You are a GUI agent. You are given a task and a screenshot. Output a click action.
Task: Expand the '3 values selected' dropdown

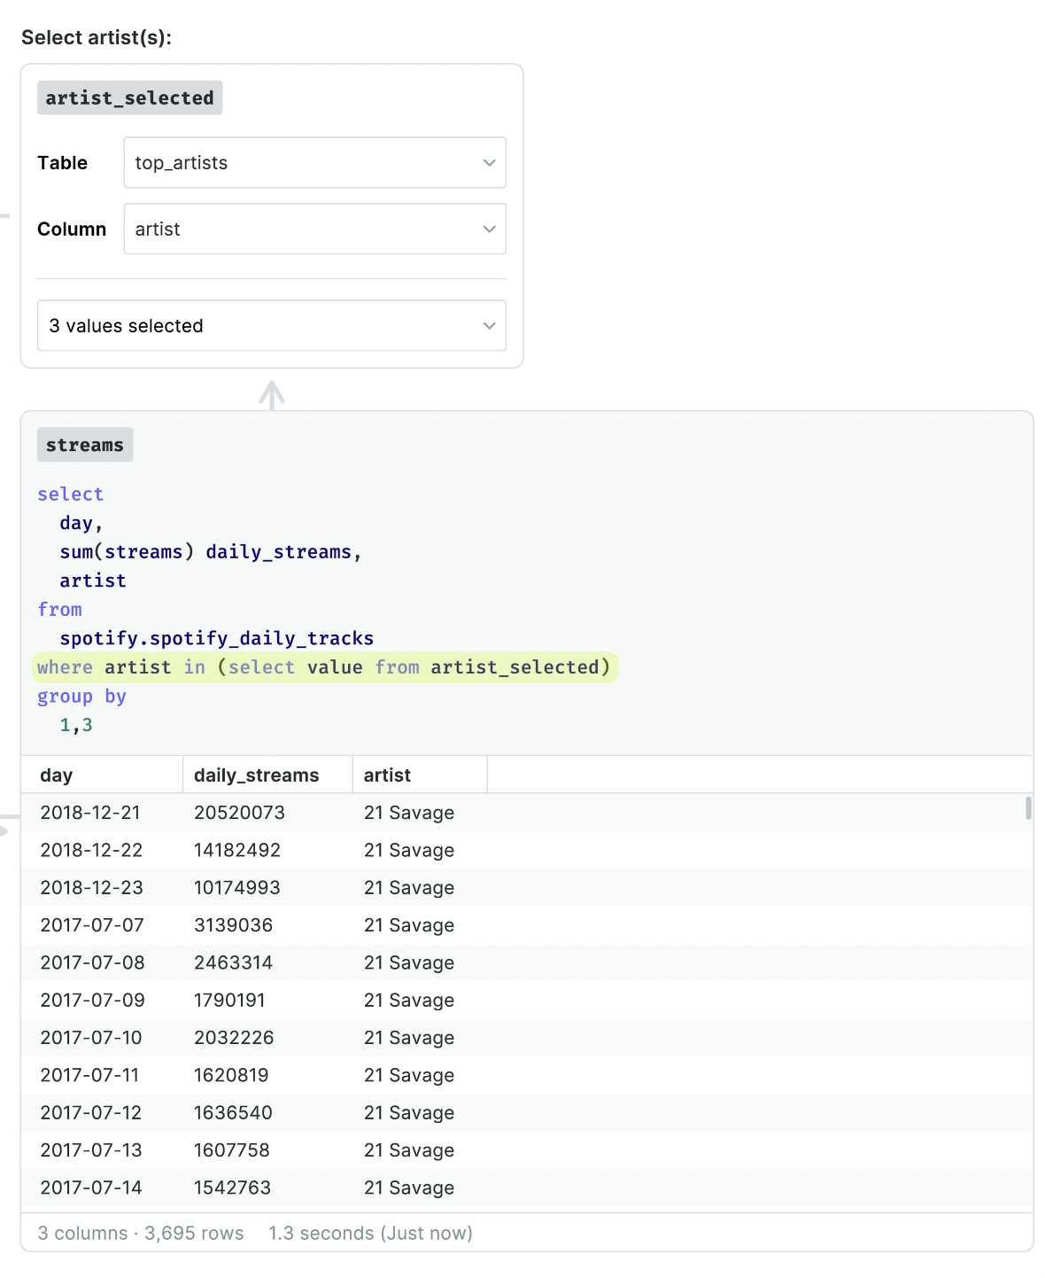pyautogui.click(x=271, y=325)
